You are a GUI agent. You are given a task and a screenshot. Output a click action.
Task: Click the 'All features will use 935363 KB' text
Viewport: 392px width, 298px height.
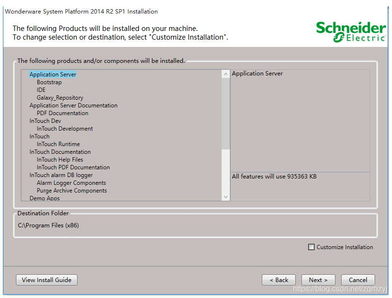point(274,176)
